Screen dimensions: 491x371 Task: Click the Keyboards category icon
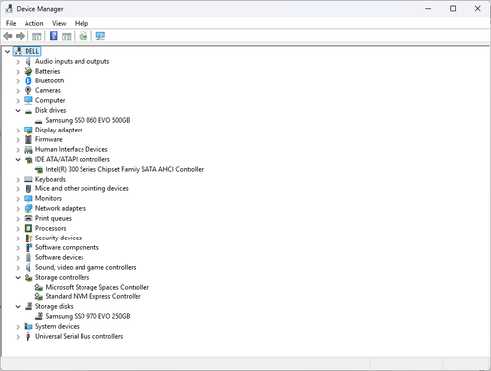pos(28,179)
